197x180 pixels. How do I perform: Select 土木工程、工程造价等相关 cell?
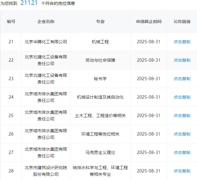100,116
